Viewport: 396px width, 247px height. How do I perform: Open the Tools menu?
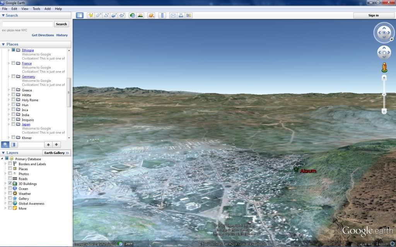pyautogui.click(x=36, y=8)
